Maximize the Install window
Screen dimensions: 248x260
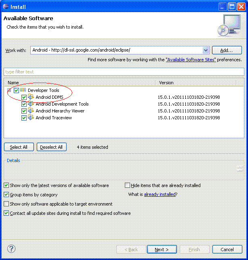click(232, 7)
